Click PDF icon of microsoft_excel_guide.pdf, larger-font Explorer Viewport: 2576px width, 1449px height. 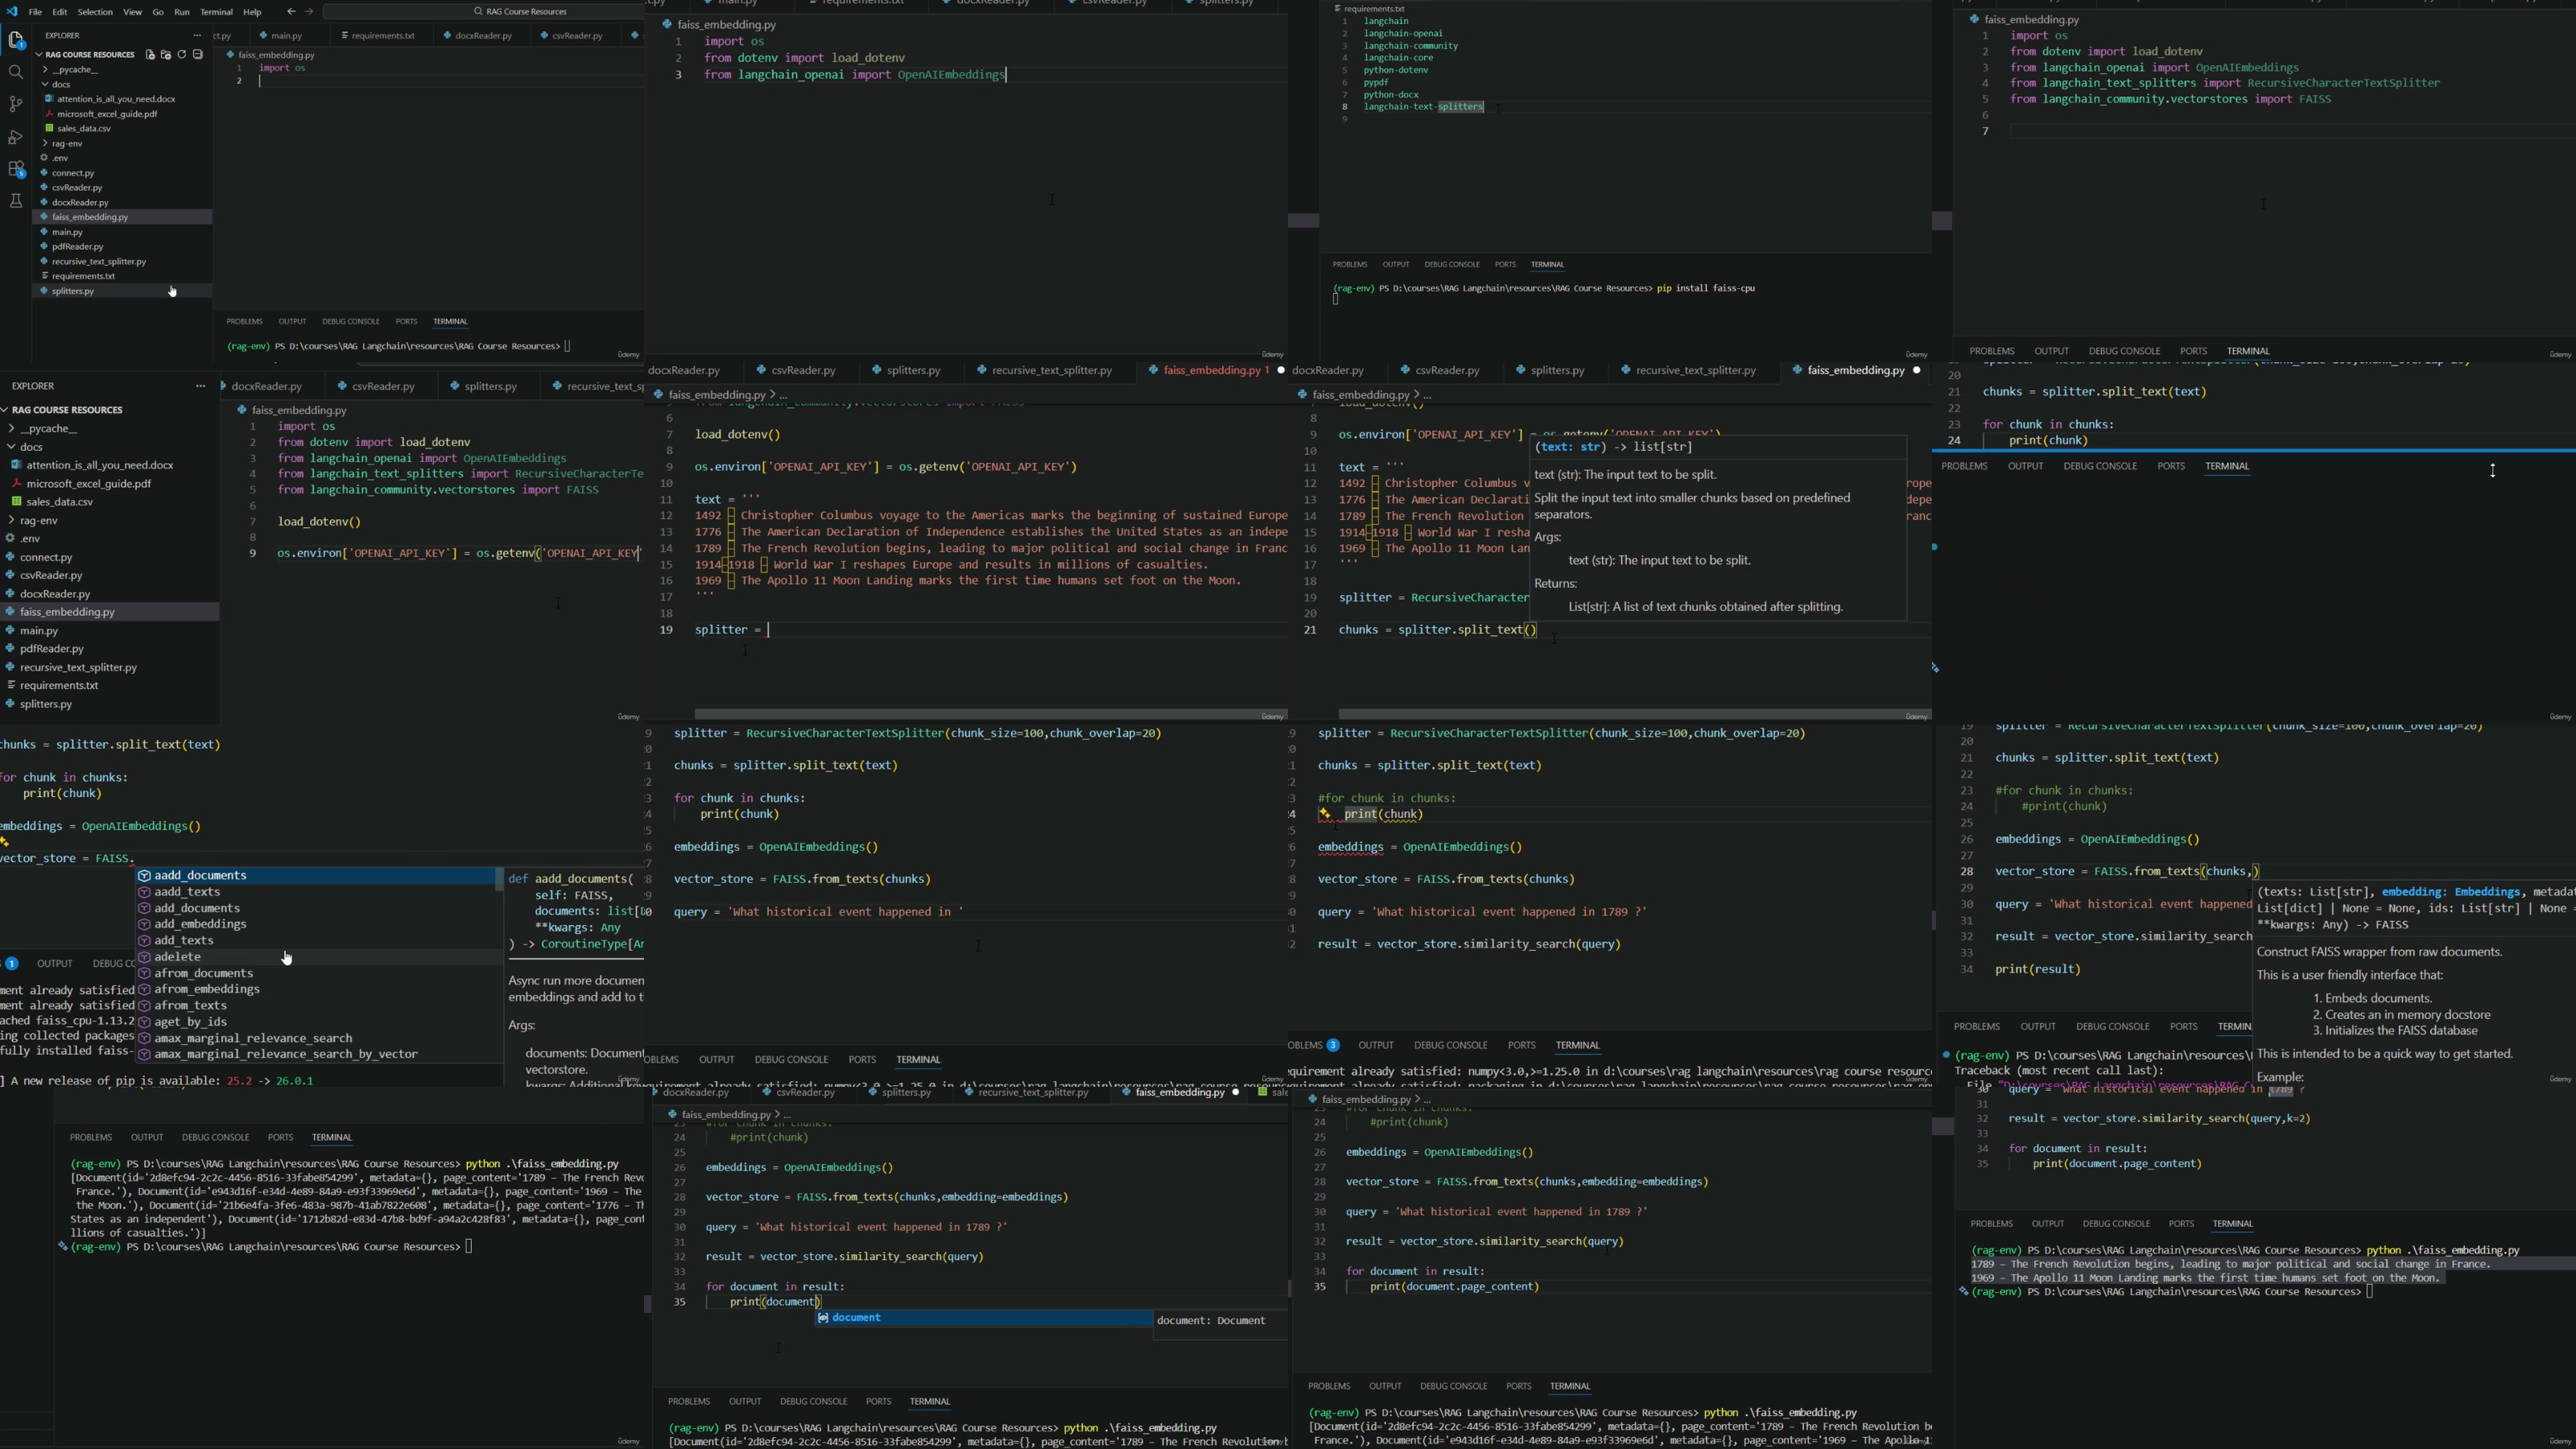coord(16,484)
